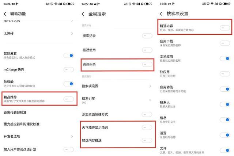
Task: Tap back arrow beside 搜索项设置 title
Action: click(x=161, y=14)
